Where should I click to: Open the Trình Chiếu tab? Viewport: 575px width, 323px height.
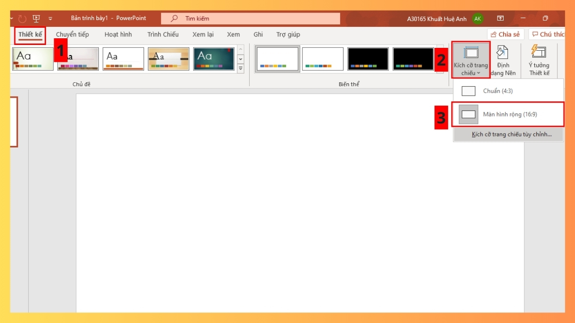(x=163, y=34)
